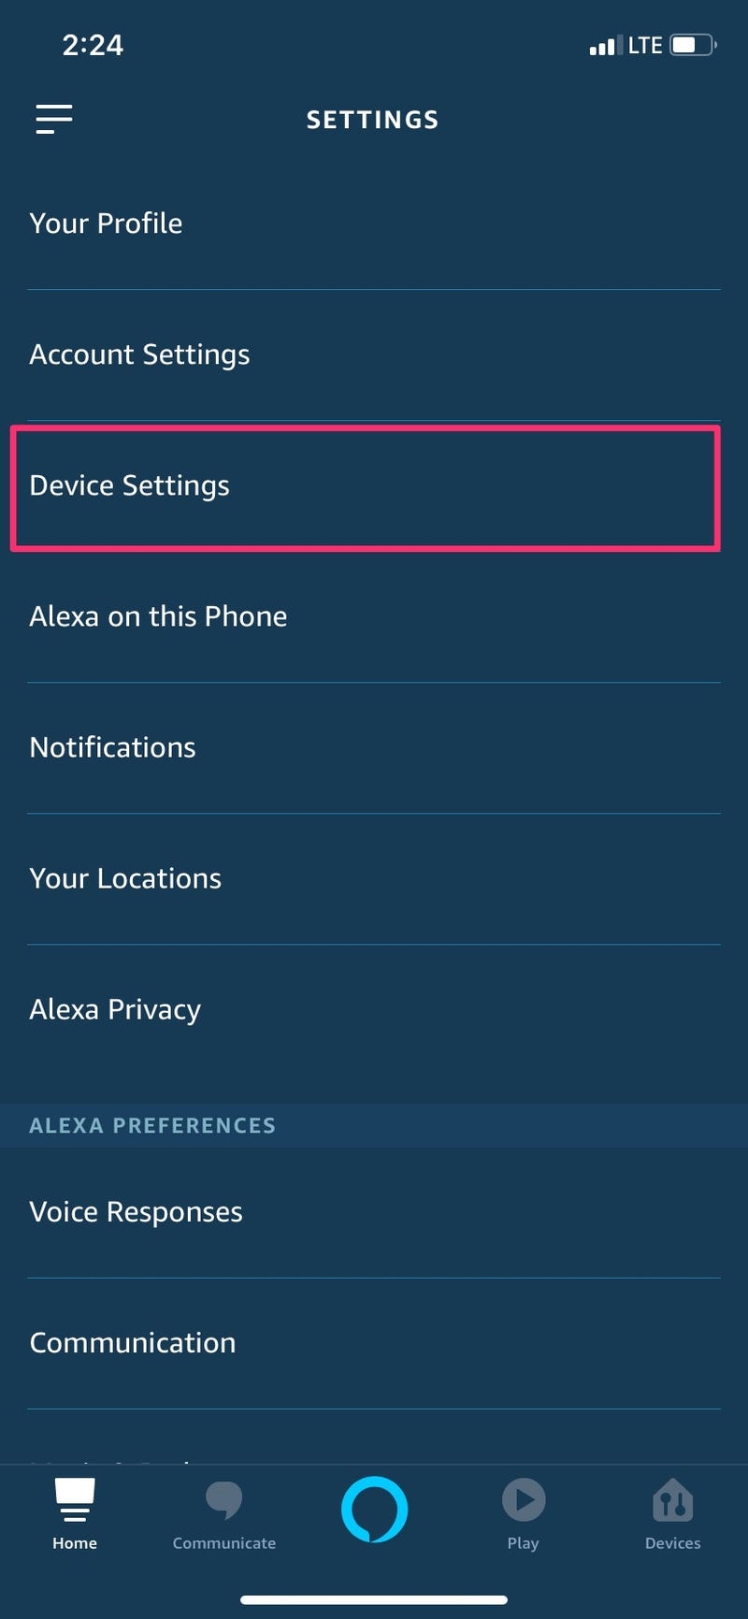Tap the Home tab label
This screenshot has width=748, height=1619.
75,1543
